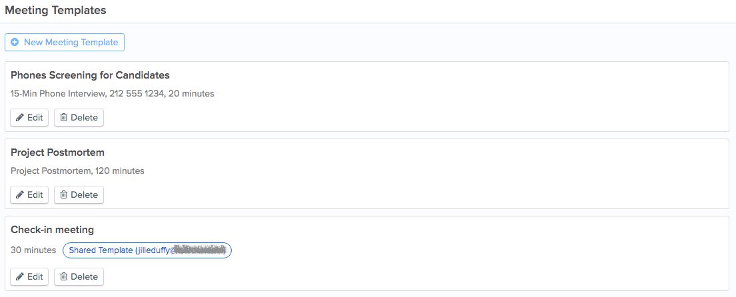This screenshot has height=297, width=736.
Task: Select the Project Postmortem template title
Action: click(57, 152)
